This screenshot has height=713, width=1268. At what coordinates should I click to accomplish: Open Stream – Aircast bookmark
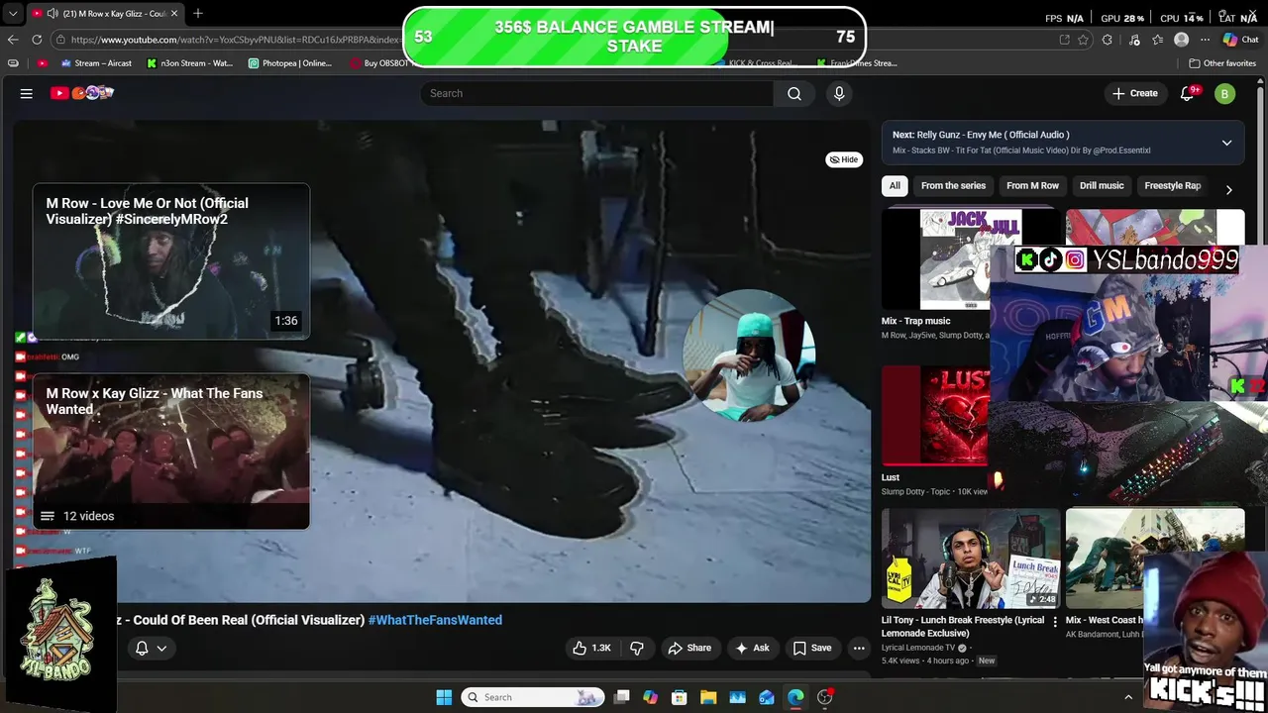coord(96,63)
